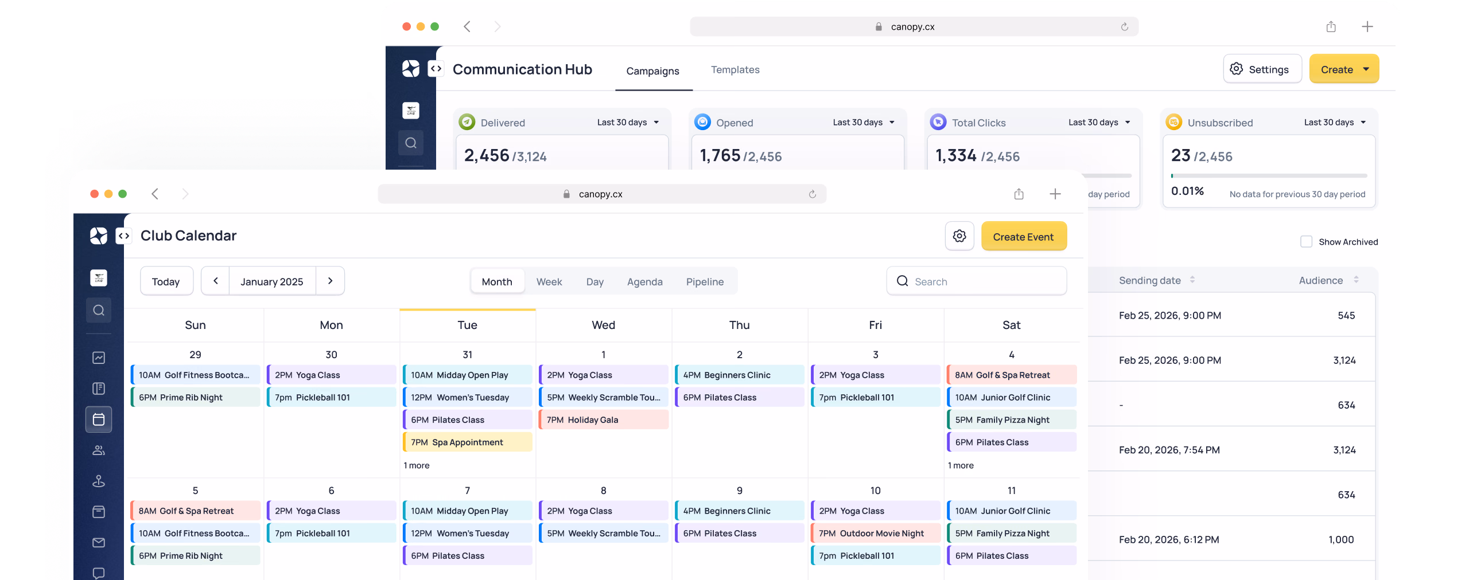Open Total Clicks Last 30 days dropdown
The width and height of the screenshot is (1469, 580).
tap(1099, 122)
